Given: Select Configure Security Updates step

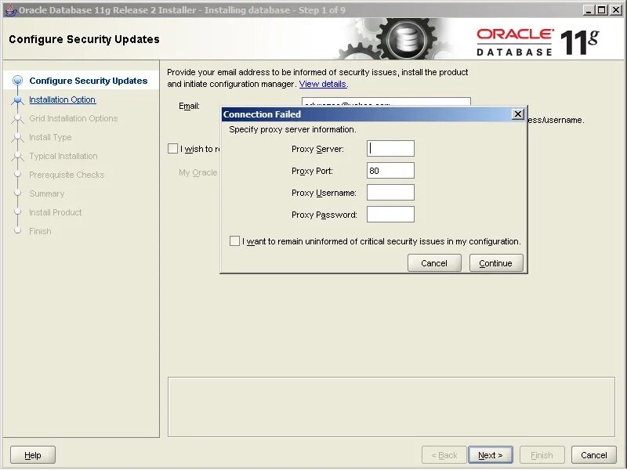Looking at the screenshot, I should pos(89,81).
